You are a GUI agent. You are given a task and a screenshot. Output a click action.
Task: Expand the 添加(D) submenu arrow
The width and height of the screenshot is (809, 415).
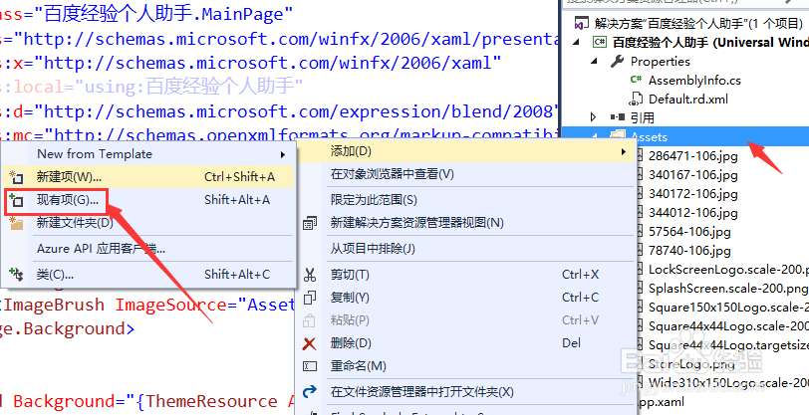624,151
